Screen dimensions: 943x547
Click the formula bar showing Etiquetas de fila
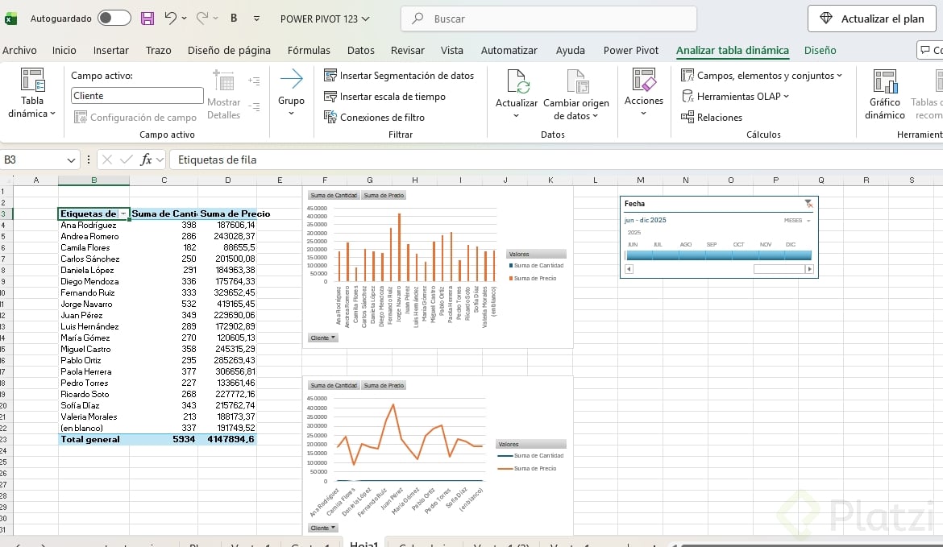tap(556, 160)
